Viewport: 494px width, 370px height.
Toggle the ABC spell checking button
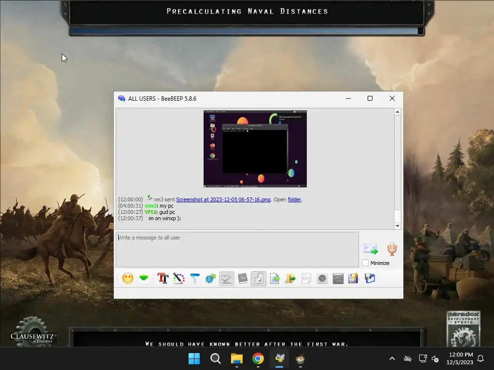(x=227, y=278)
